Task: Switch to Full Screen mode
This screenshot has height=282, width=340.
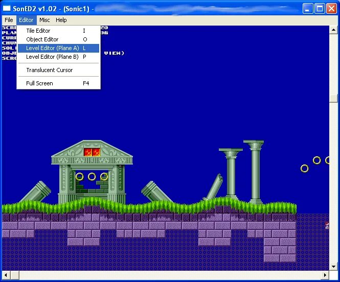Action: [x=58, y=83]
